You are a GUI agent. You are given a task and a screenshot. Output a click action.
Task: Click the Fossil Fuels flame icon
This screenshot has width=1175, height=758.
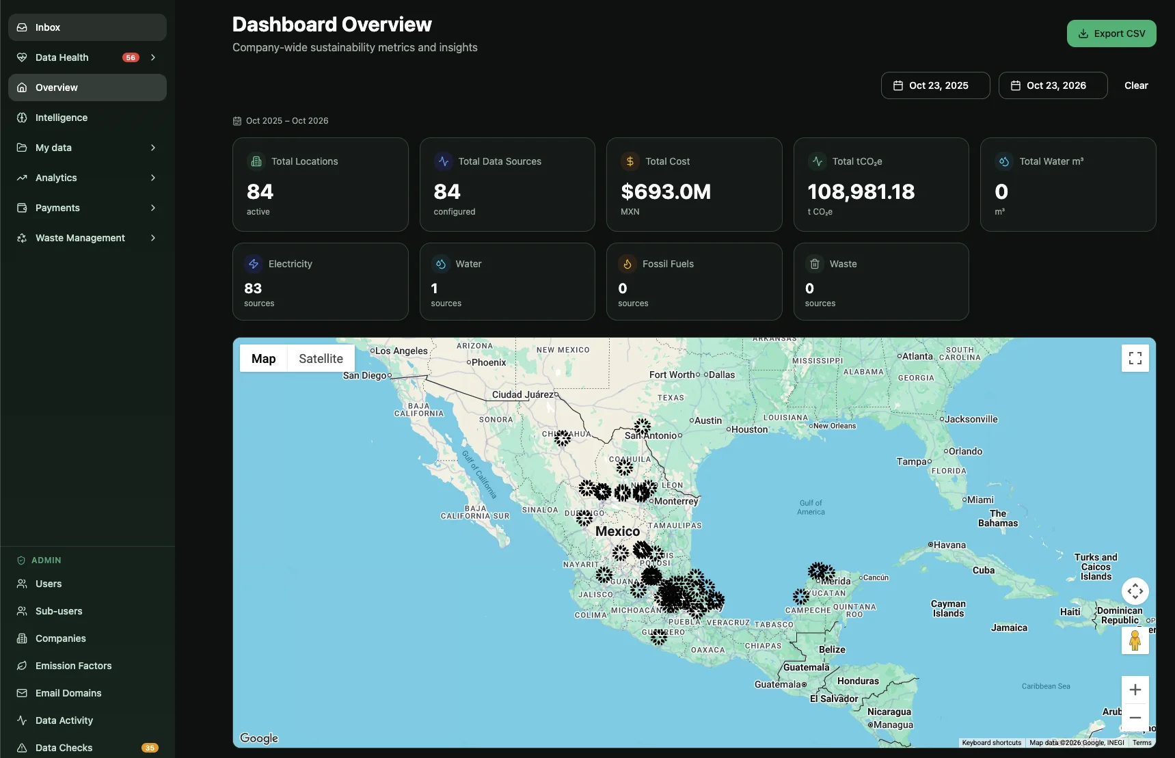[627, 264]
